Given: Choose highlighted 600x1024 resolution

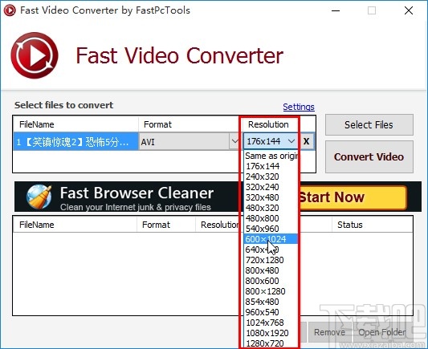Looking at the screenshot, I should 271,239.
